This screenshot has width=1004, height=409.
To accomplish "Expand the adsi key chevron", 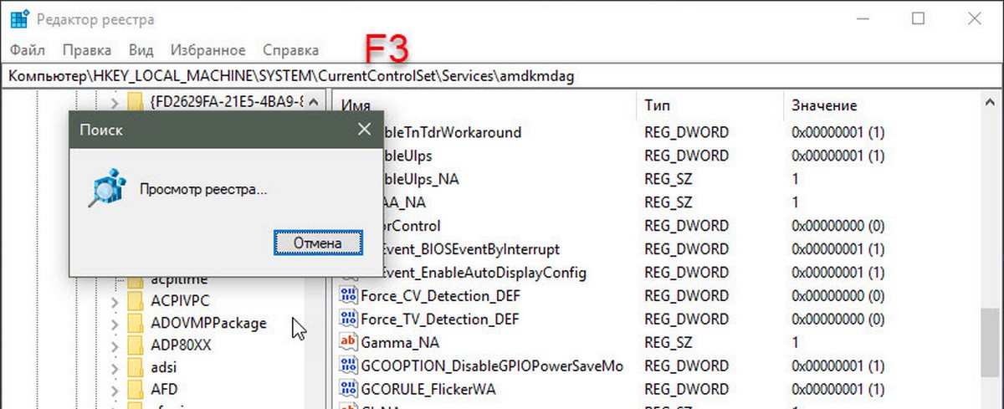I will pyautogui.click(x=115, y=367).
